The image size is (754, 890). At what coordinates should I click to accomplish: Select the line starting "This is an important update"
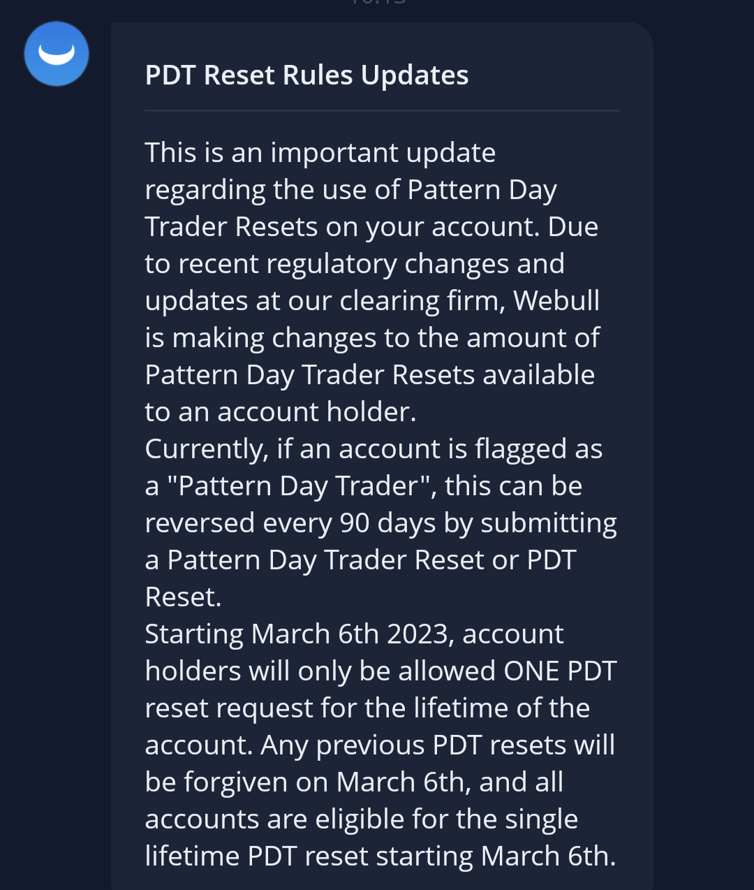[320, 152]
